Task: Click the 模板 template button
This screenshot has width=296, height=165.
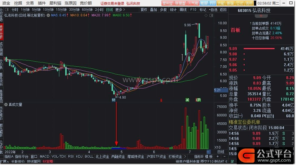Action: [x=209, y=157]
